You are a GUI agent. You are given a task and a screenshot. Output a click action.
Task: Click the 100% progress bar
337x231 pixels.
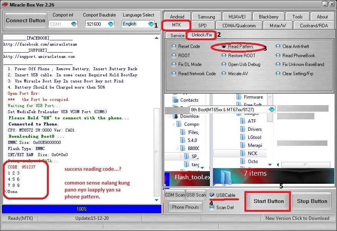coord(82,209)
